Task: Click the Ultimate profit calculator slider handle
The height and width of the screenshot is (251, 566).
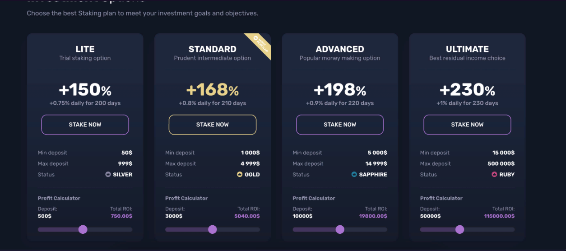Action: click(x=459, y=229)
